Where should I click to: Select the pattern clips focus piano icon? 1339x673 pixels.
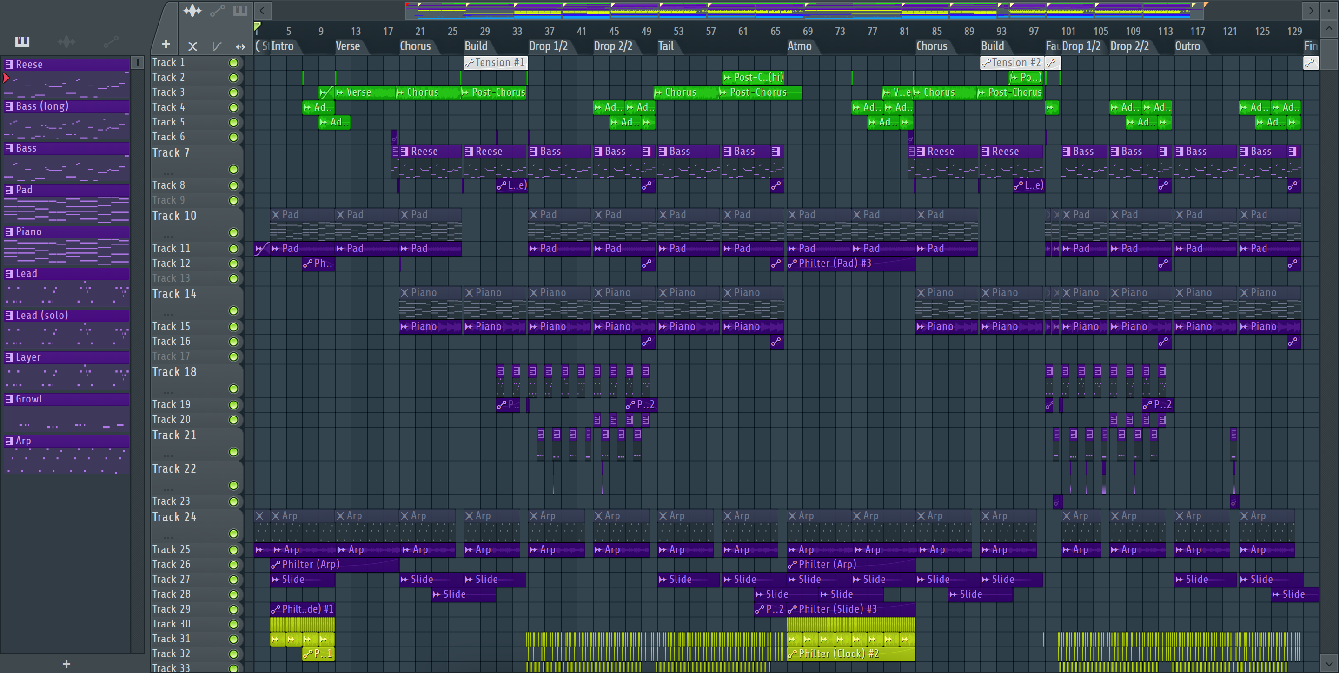coord(240,10)
